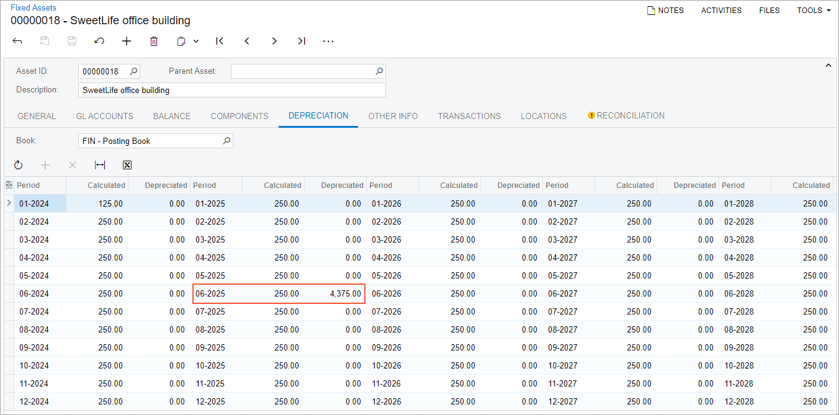Export depreciation grid to Excel
Image resolution: width=839 pixels, height=415 pixels.
click(x=127, y=165)
